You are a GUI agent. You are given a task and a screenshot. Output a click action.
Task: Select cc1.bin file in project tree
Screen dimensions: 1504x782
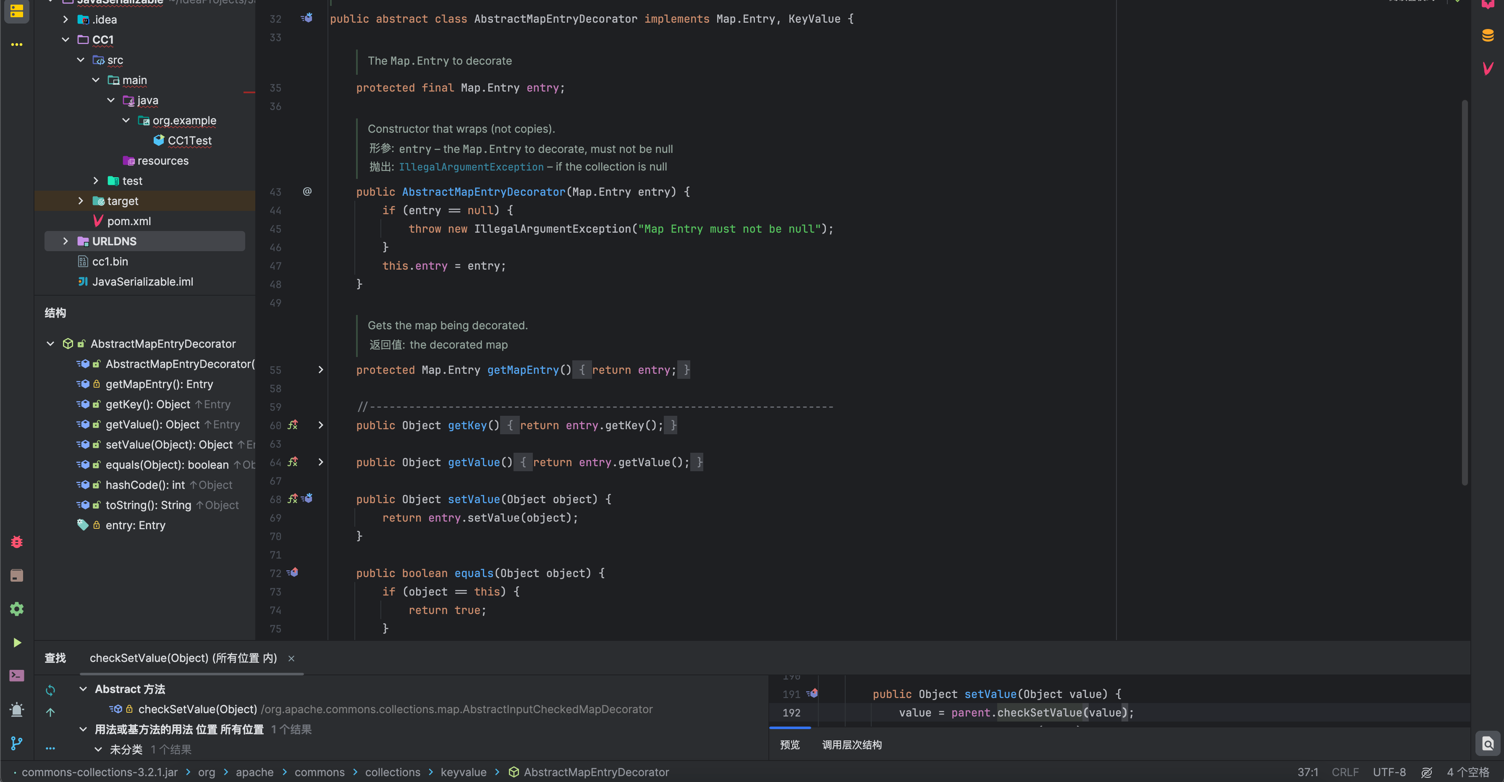coord(103,261)
